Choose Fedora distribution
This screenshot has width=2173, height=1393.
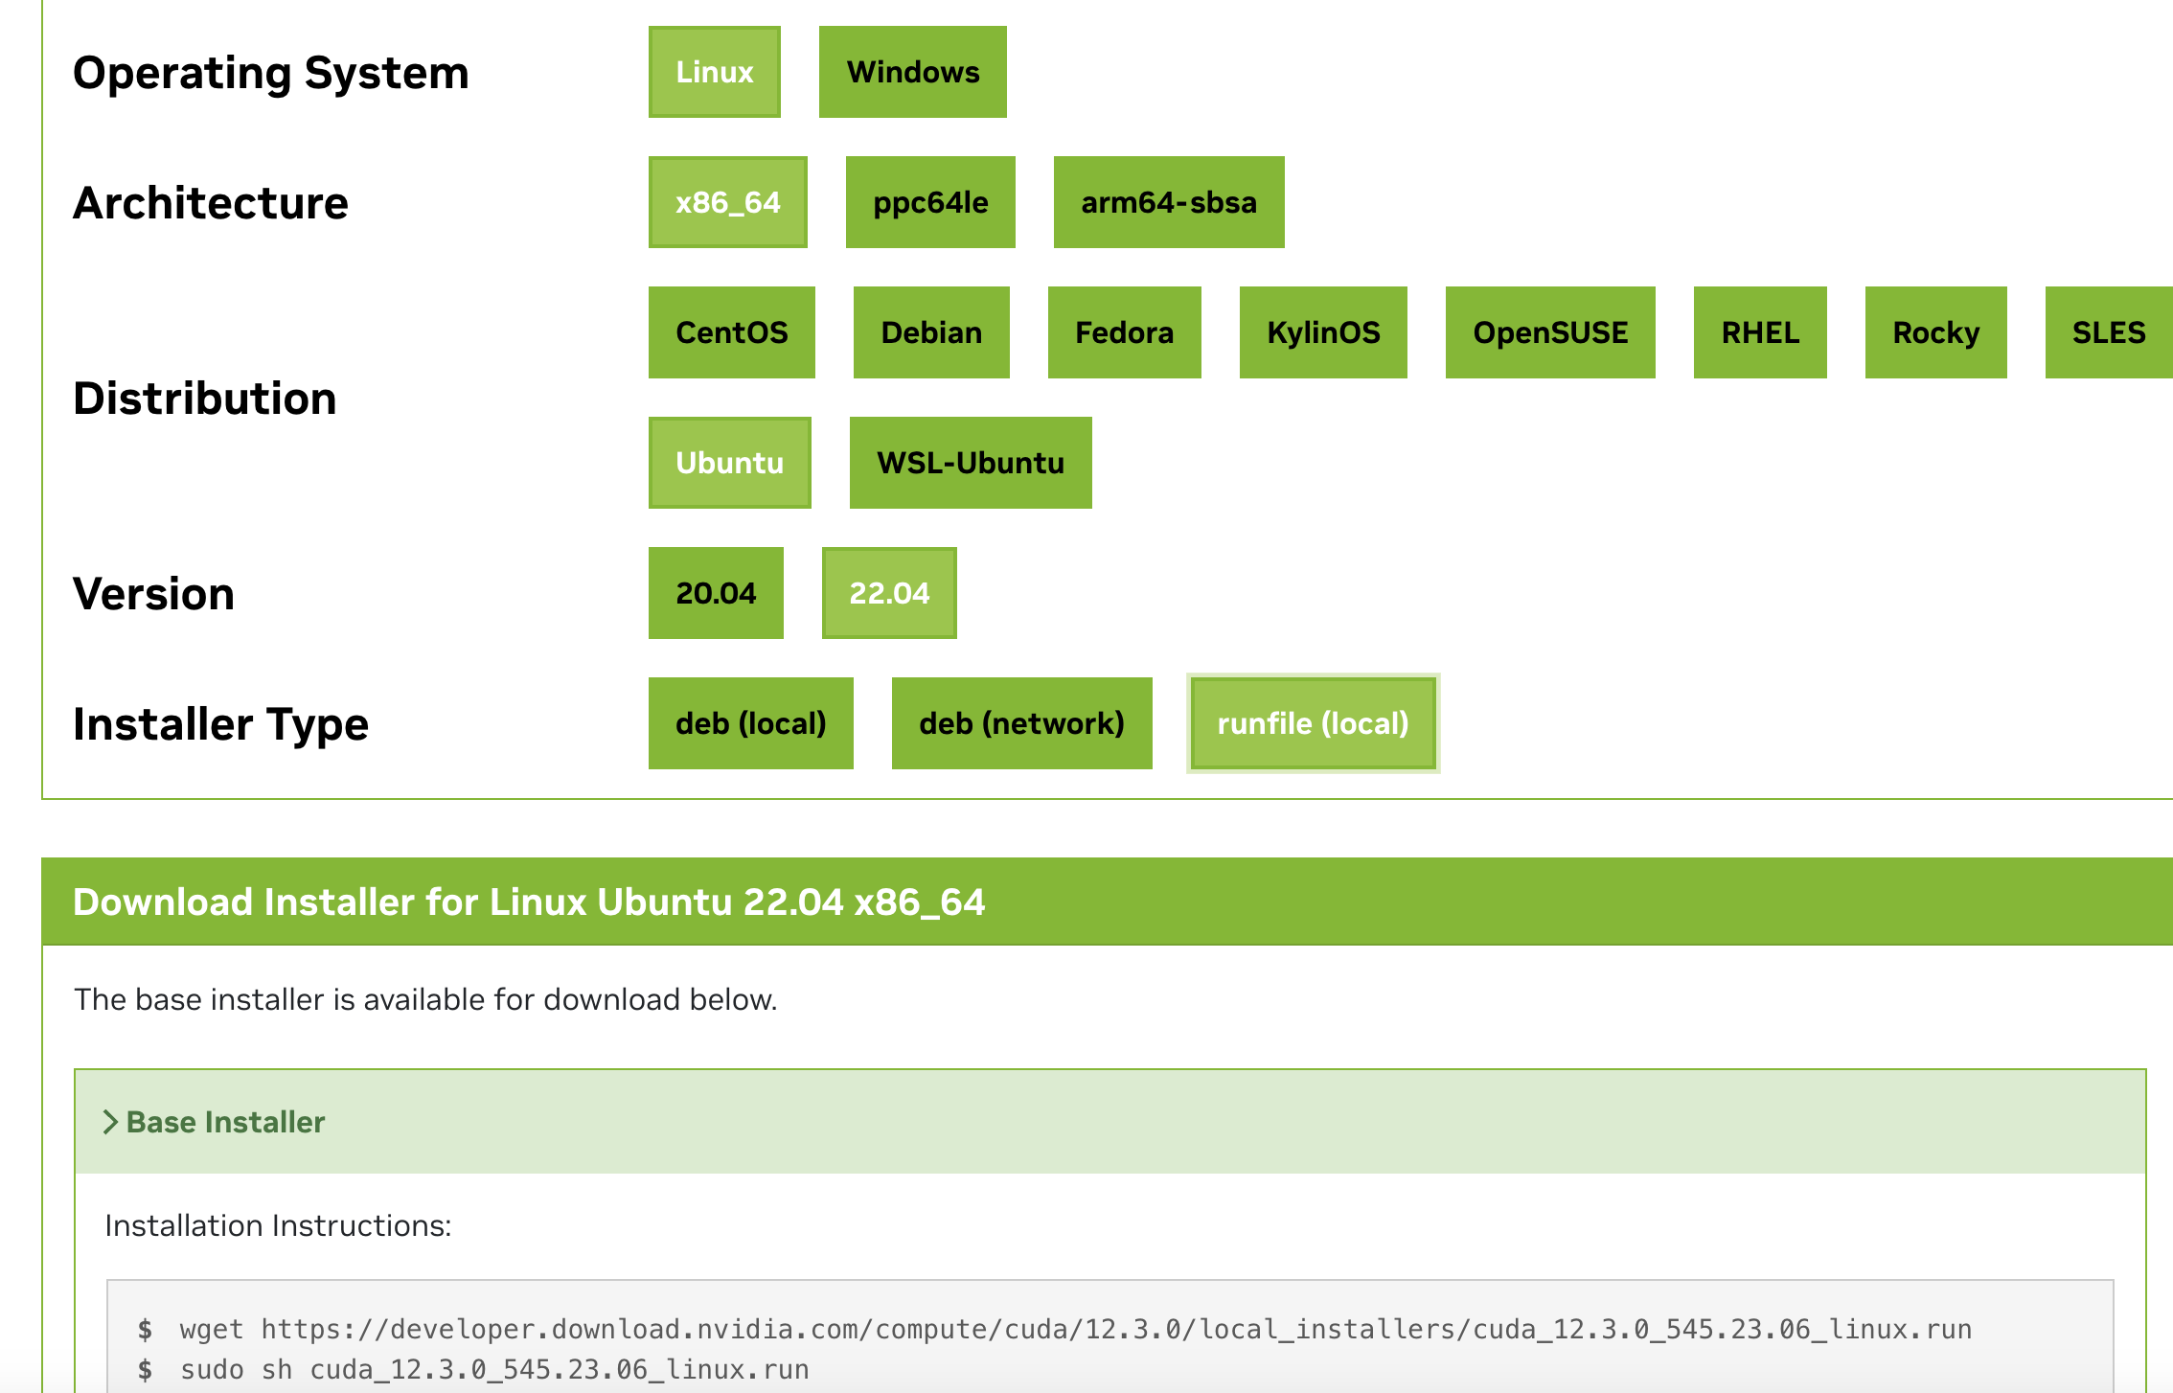coord(1124,332)
